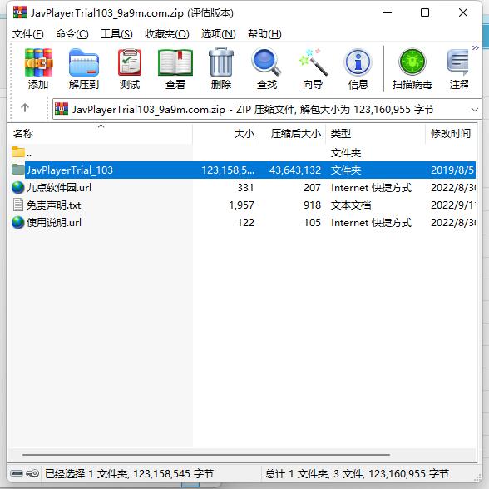This screenshot has height=489, width=489.
Task: Click packed size value 105
Action: pyautogui.click(x=312, y=222)
